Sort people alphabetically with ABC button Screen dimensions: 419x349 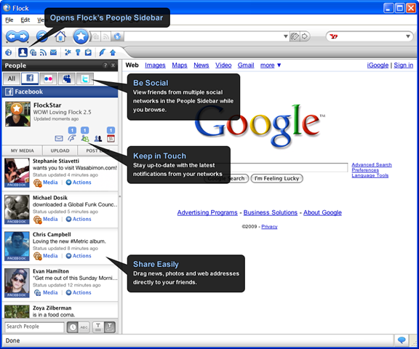(84, 327)
